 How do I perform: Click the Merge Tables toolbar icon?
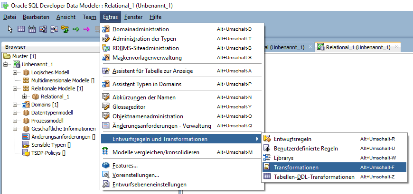click(x=54, y=29)
